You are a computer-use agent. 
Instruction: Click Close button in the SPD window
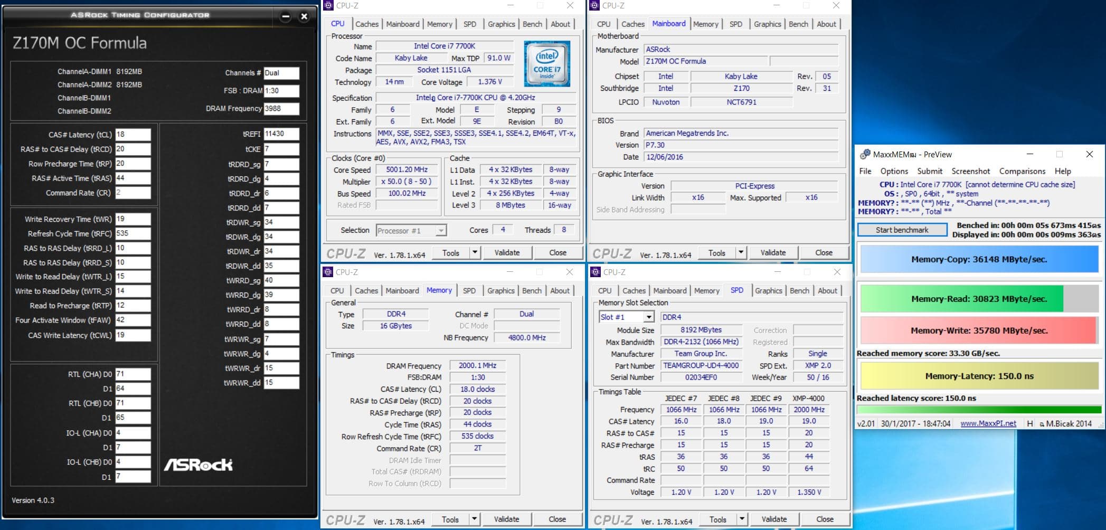coord(825,519)
